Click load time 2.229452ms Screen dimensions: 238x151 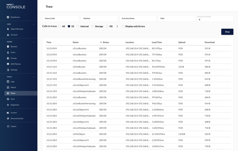(x=158, y=140)
